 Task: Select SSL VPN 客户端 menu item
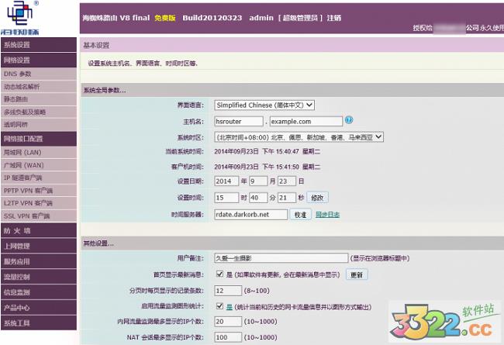coord(39,216)
